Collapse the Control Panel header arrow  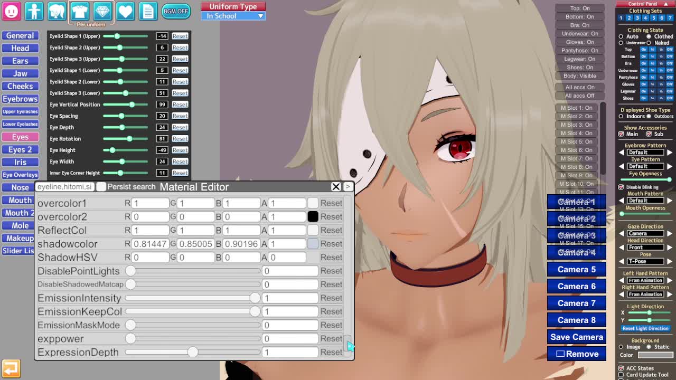click(x=665, y=4)
